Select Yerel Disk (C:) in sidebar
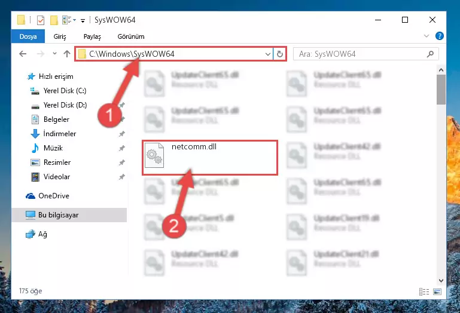 (65, 91)
